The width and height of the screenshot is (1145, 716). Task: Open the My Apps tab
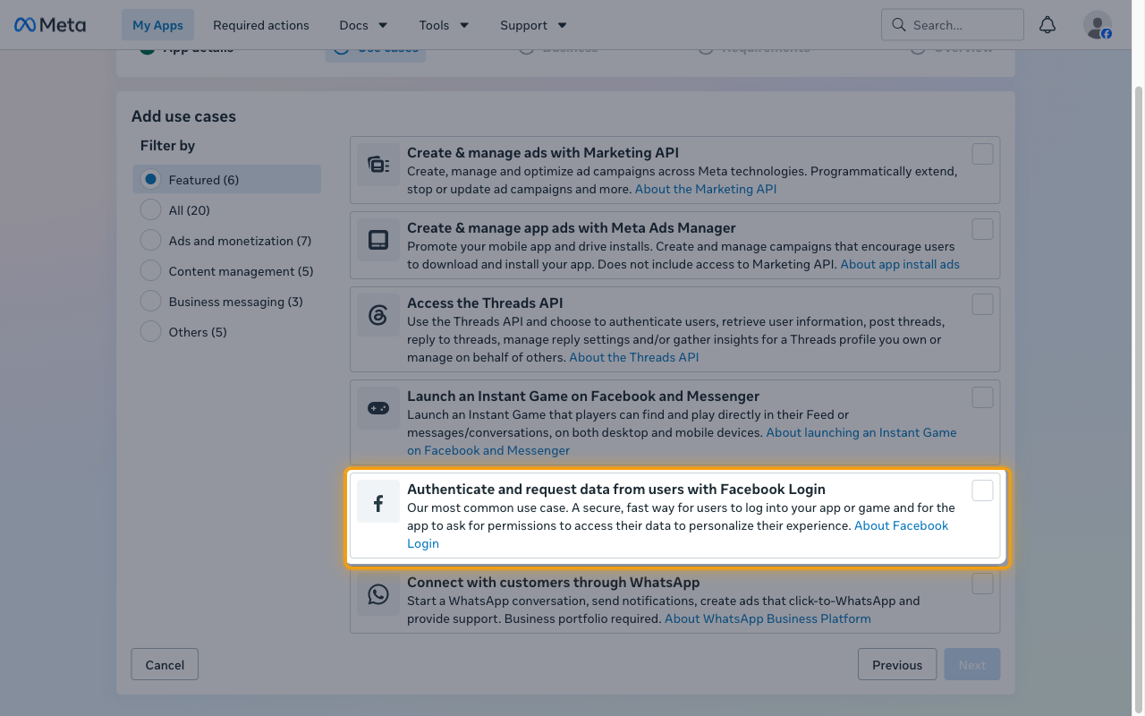tap(157, 25)
